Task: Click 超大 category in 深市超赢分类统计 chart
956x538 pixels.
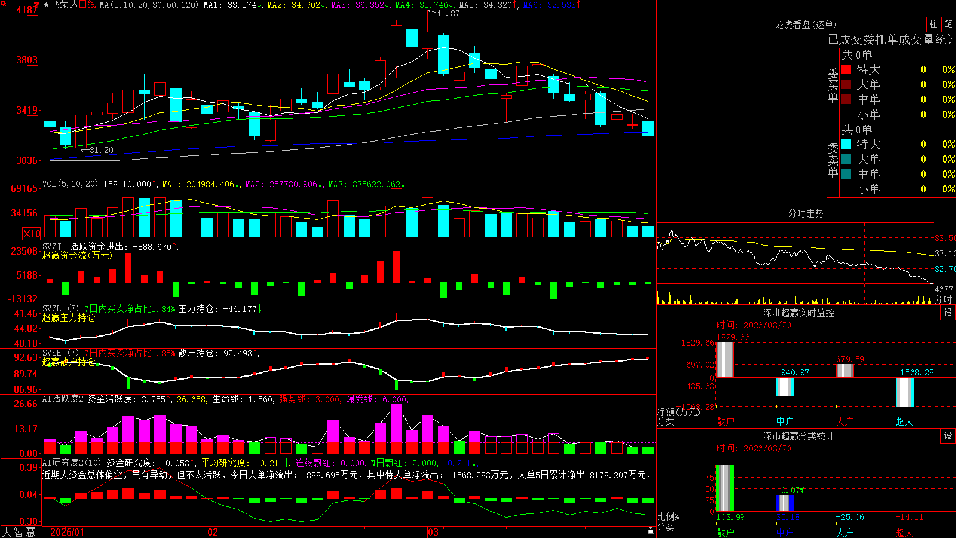Action: coord(905,533)
